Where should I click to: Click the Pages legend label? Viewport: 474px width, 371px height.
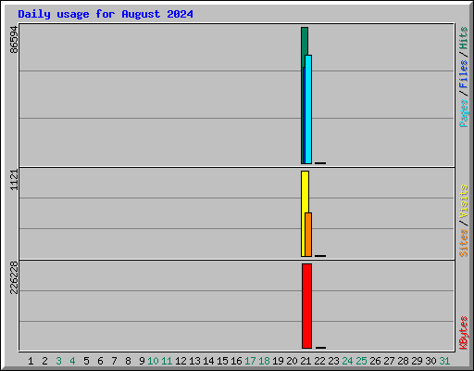coord(464,113)
